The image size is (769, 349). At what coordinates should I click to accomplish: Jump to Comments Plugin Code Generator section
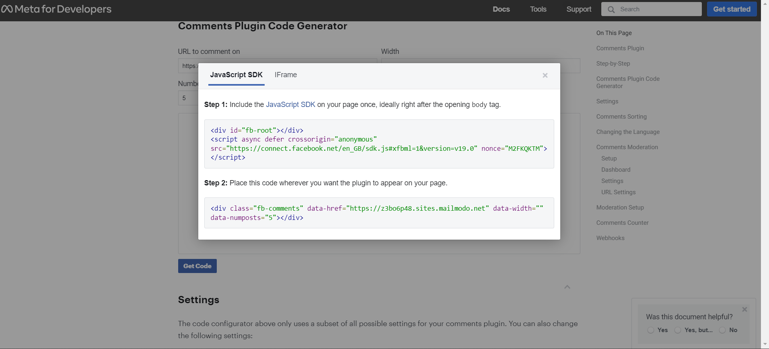click(628, 82)
